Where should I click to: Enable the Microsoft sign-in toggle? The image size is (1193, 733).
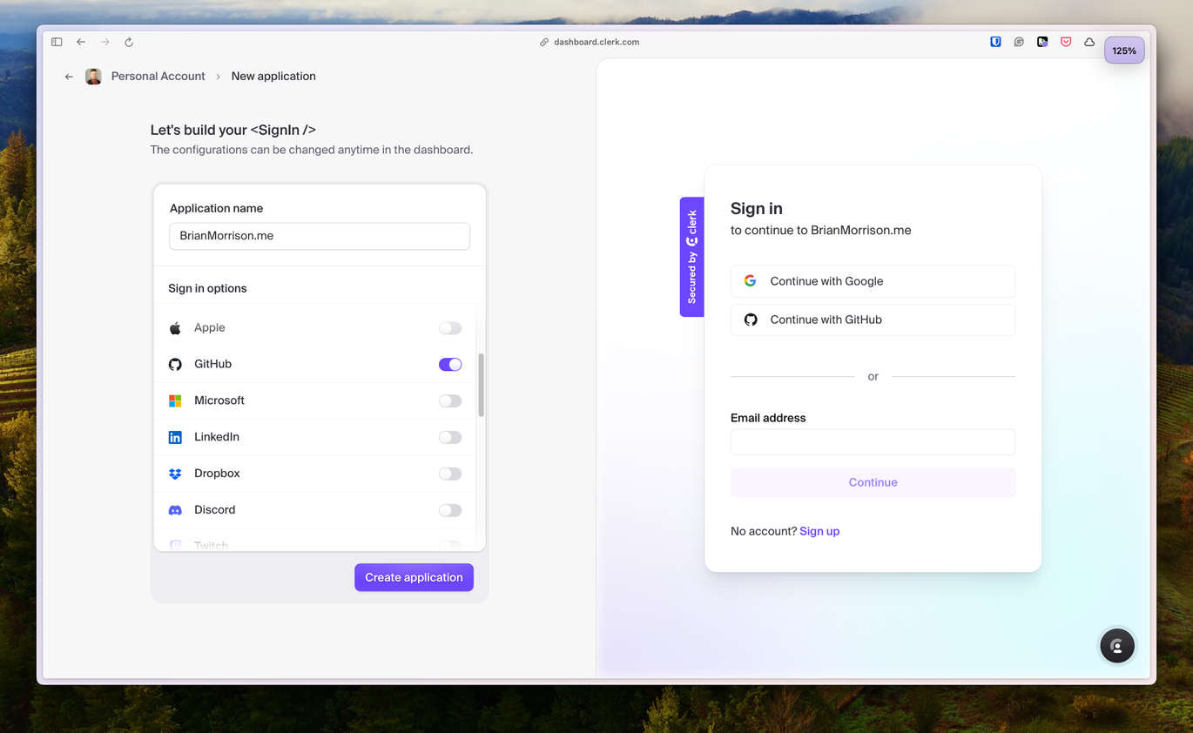450,401
